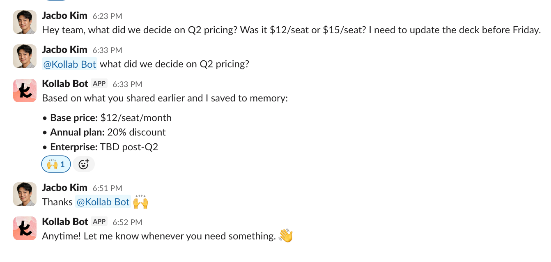Click the waving hand emoji in bot reply
The image size is (551, 262).
(286, 236)
